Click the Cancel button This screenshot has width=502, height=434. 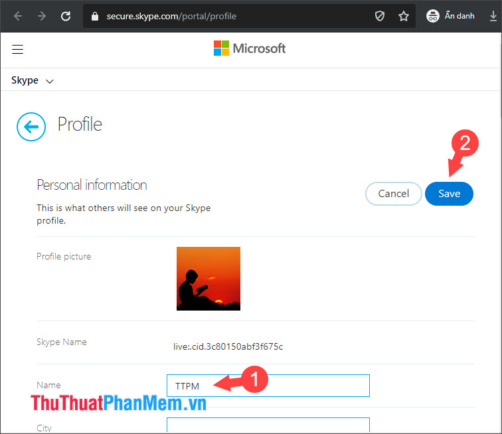point(394,194)
